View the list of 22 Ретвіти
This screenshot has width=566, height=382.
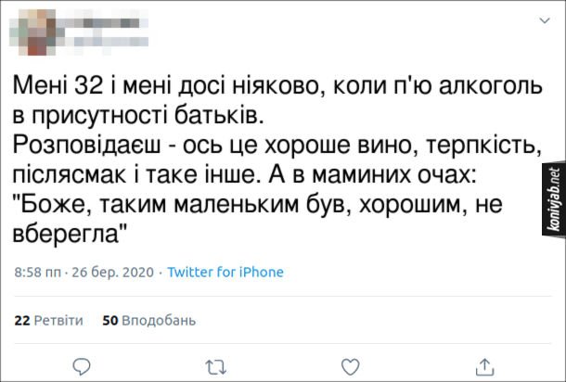(49, 321)
